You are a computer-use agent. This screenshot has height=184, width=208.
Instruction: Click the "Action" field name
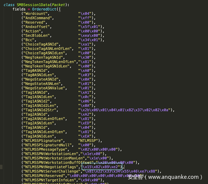coord(32,31)
